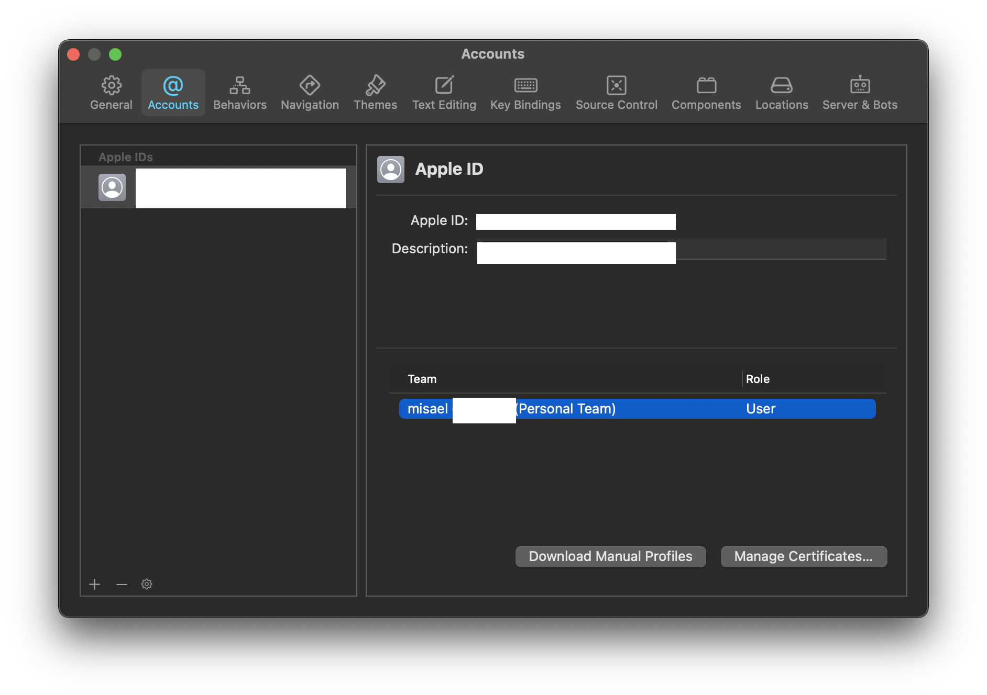Image resolution: width=987 pixels, height=695 pixels.
Task: Select the account avatar in Apple IDs list
Action: 112,187
